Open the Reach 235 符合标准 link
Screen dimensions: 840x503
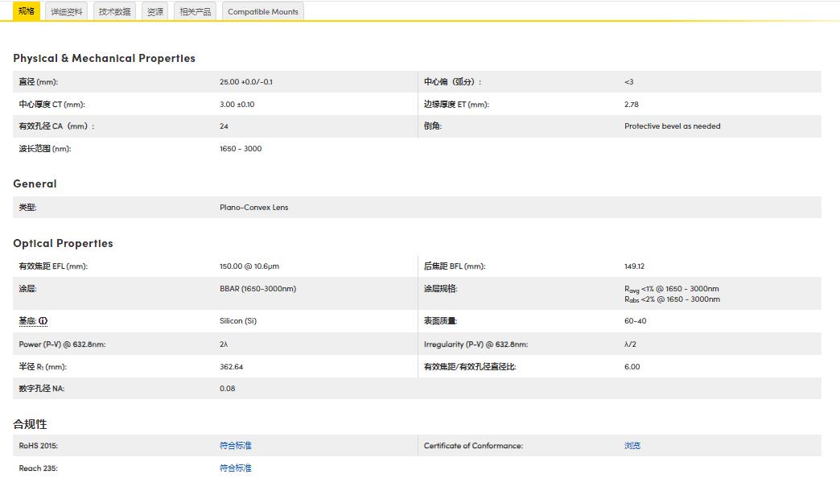[x=237, y=468]
